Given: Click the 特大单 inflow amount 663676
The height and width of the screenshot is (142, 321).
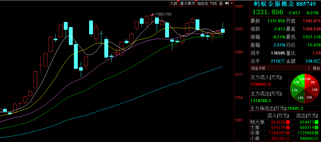Looking at the screenshot, I should click(x=278, y=122).
